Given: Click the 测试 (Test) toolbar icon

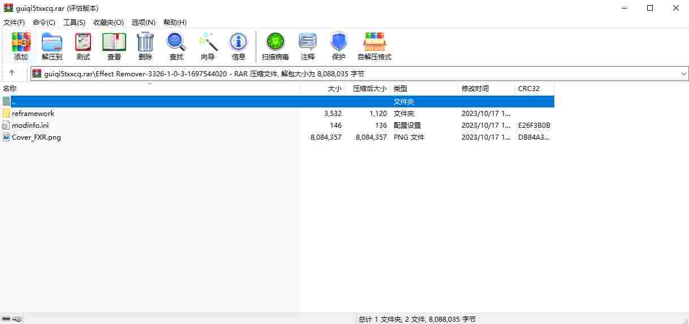Looking at the screenshot, I should (83, 42).
